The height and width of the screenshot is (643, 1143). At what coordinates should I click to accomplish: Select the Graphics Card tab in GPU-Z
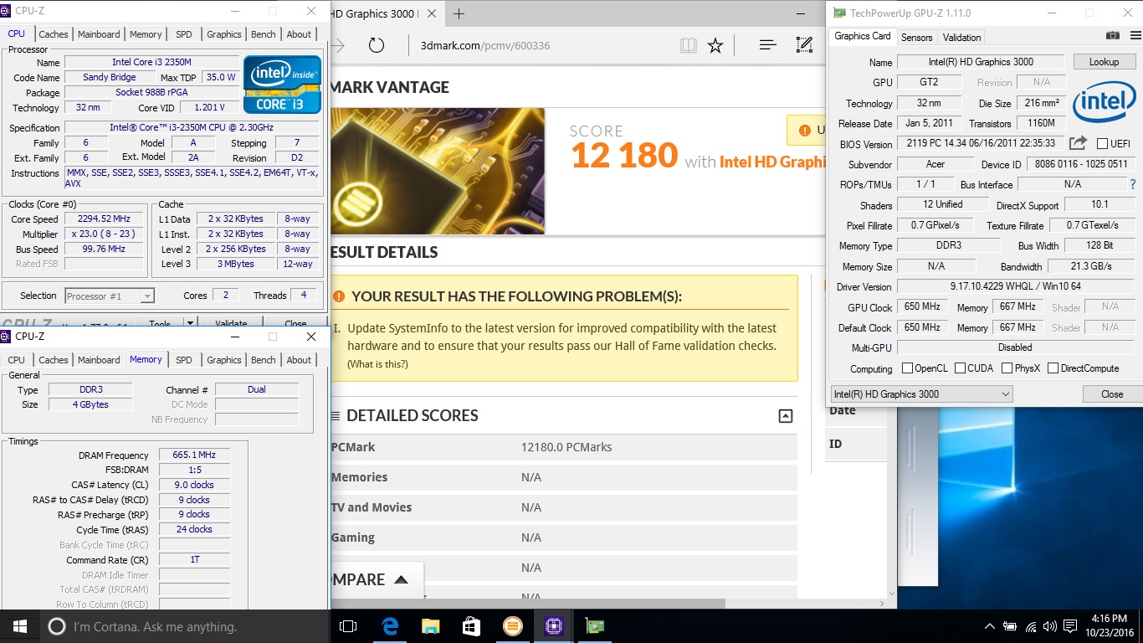863,36
